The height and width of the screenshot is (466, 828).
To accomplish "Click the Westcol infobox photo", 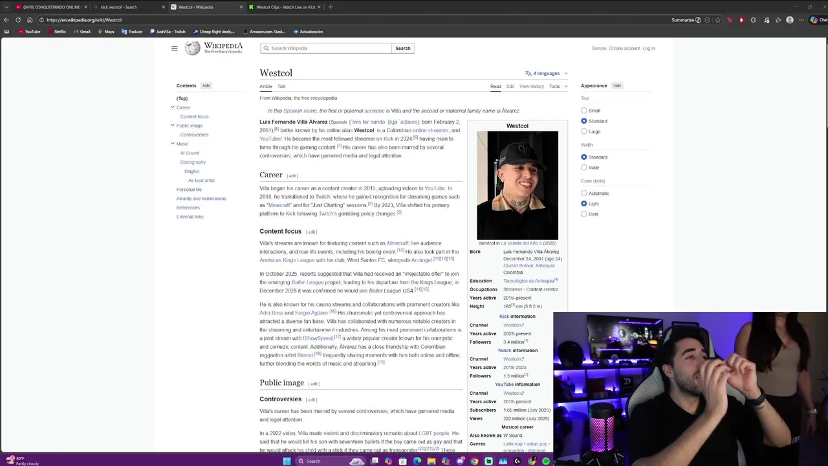I will pyautogui.click(x=517, y=185).
